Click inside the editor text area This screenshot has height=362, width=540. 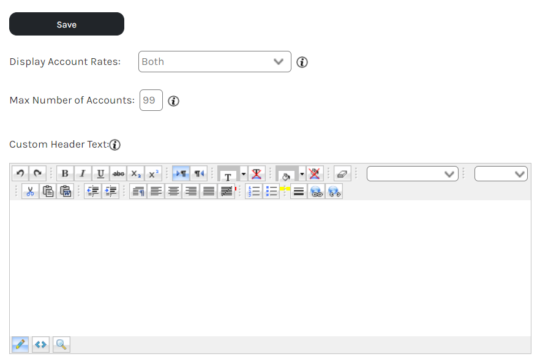271,268
